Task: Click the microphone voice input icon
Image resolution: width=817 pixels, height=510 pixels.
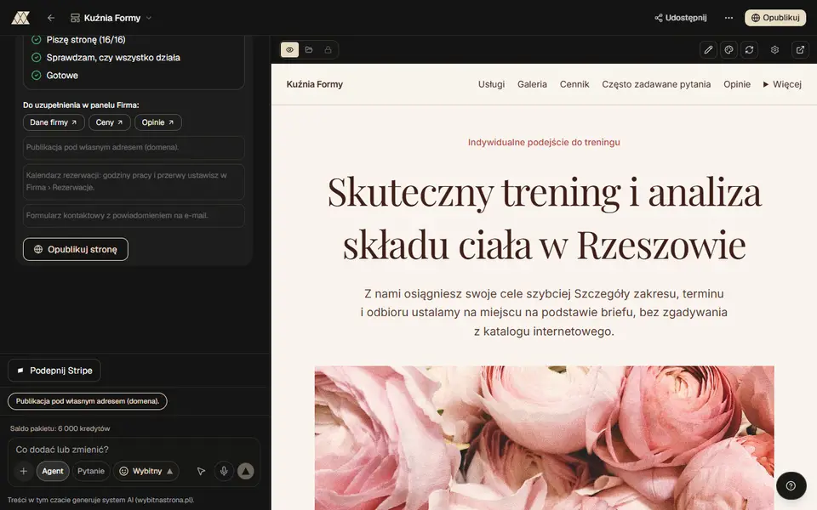Action: coord(224,471)
